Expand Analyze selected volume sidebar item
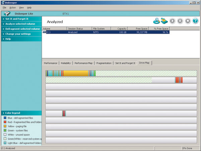 pos(21,24)
